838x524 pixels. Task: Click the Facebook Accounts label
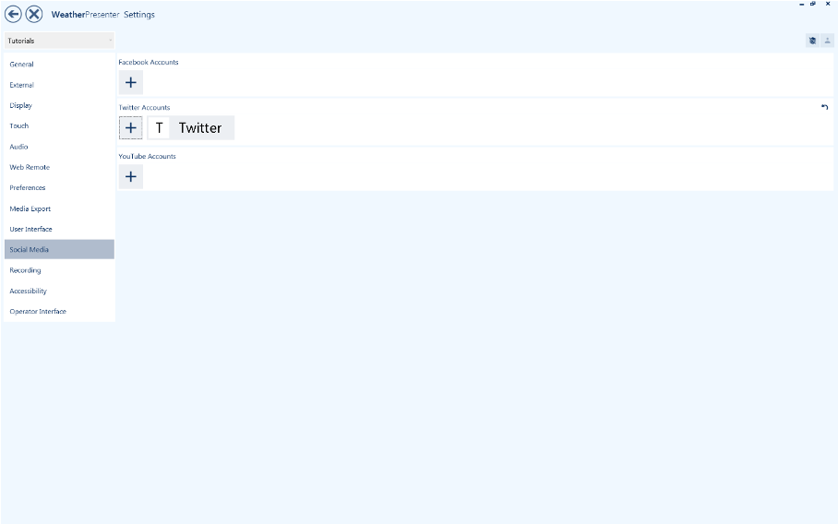149,62
